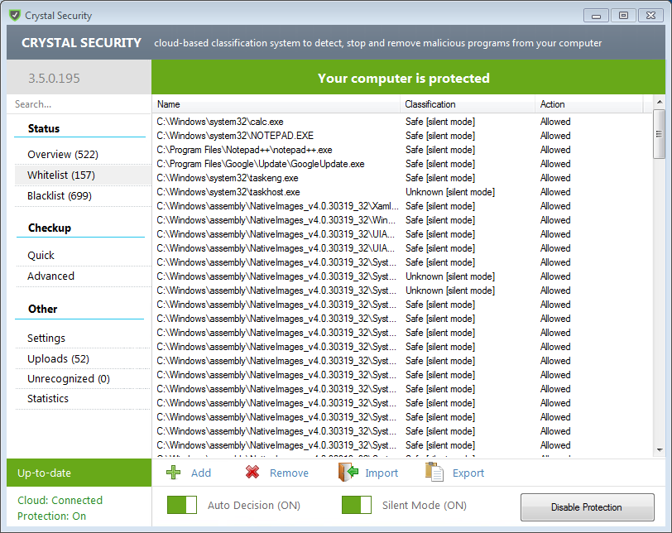The height and width of the screenshot is (533, 672).
Task: Toggle the Auto Decision switch
Action: [x=182, y=505]
